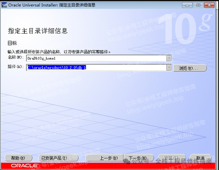Click the ORACLE logo in red footer
Screen dimensions: 219x170
25,166
